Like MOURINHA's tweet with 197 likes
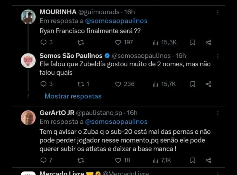 (118, 42)
